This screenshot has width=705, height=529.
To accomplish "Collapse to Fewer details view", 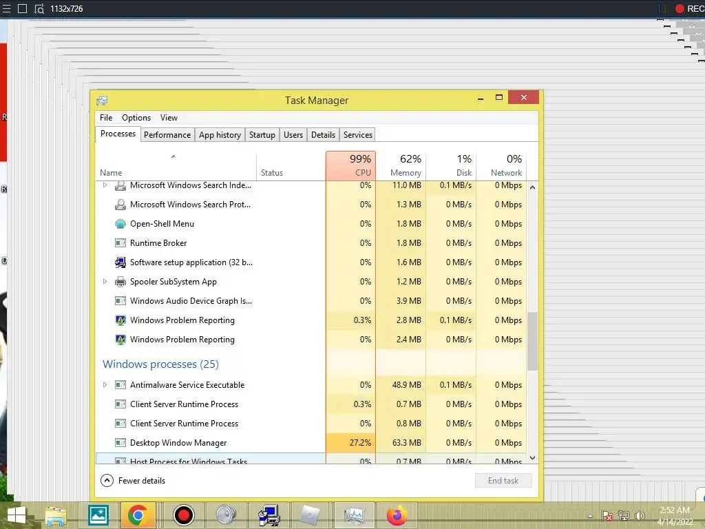I will point(133,481).
